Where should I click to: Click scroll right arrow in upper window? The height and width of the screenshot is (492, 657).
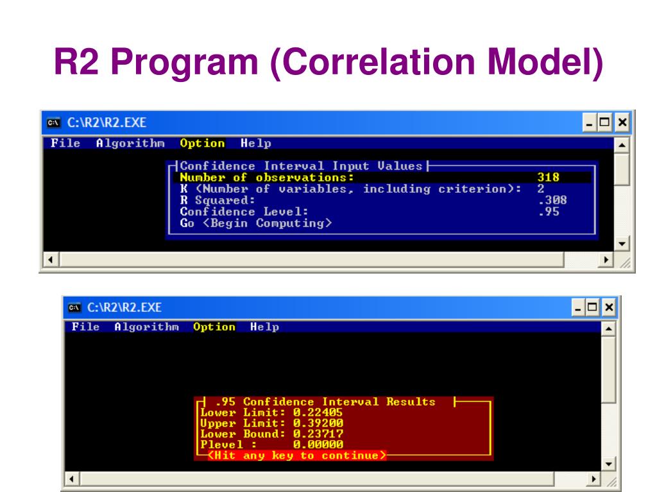[606, 259]
